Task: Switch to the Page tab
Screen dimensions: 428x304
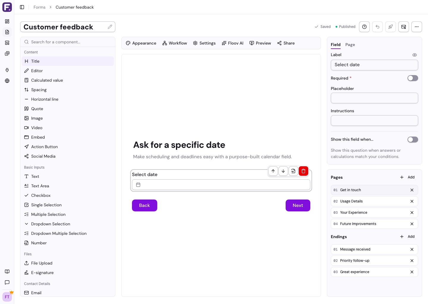Action: coord(350,45)
